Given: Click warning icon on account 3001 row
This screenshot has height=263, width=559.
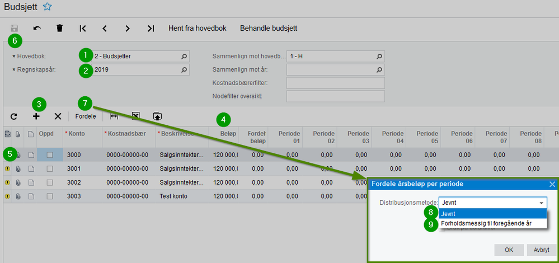Looking at the screenshot, I should pos(7,168).
